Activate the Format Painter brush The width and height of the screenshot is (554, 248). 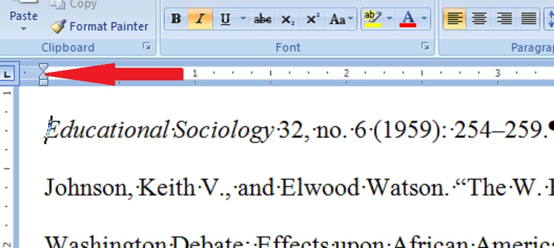click(99, 26)
